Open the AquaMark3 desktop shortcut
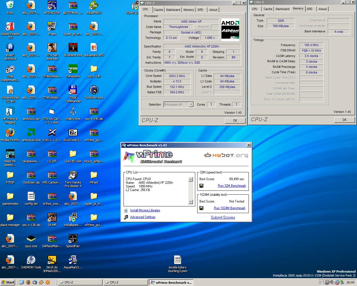 click(x=94, y=8)
